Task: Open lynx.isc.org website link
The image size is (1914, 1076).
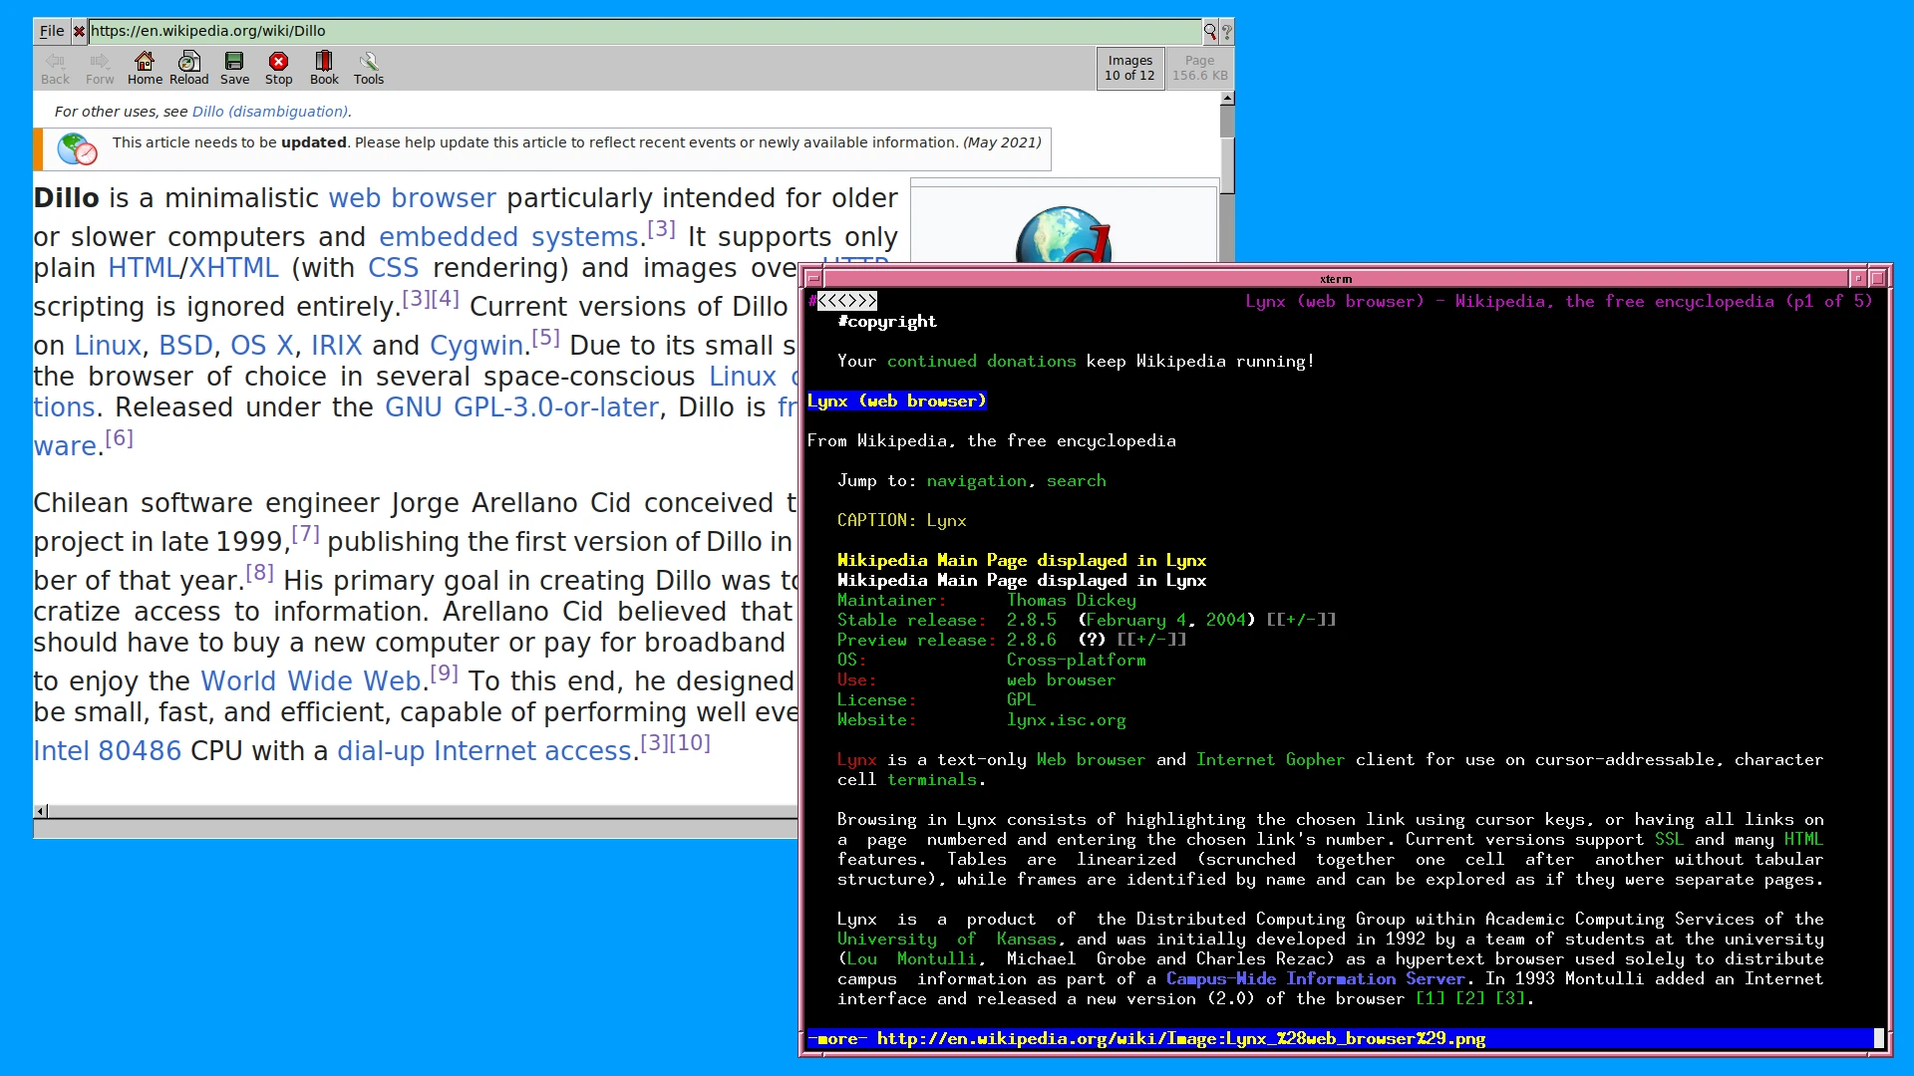Action: [1067, 719]
